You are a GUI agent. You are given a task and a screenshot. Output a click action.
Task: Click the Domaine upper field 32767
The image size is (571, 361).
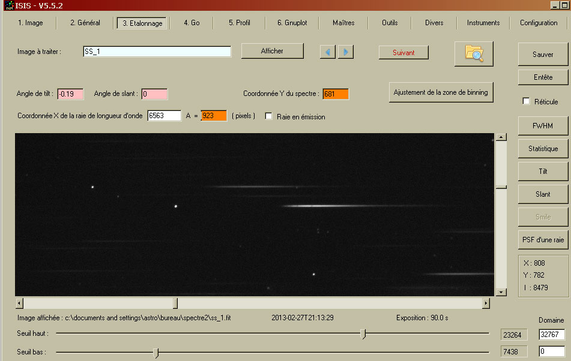click(551, 335)
